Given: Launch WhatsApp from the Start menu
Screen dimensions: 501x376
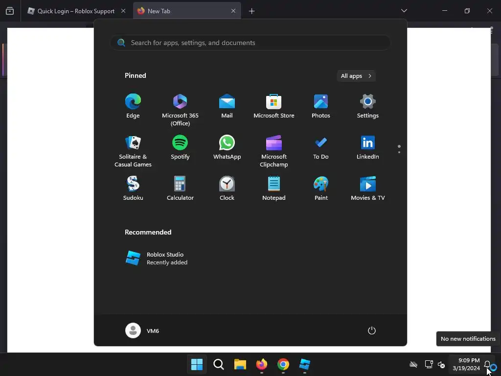Looking at the screenshot, I should pyautogui.click(x=227, y=147).
